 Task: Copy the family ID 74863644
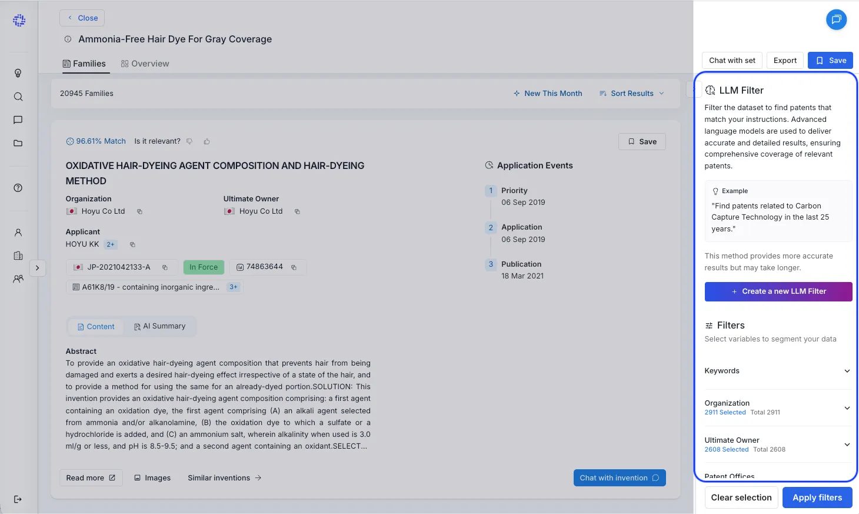tap(294, 267)
